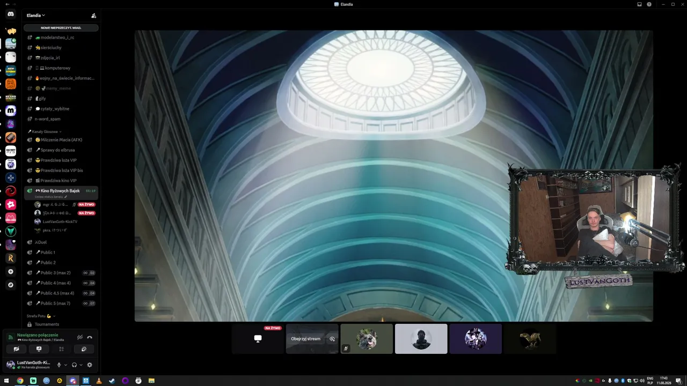687x386 pixels.
Task: Select the purple anime avatar participant tile
Action: point(476,339)
